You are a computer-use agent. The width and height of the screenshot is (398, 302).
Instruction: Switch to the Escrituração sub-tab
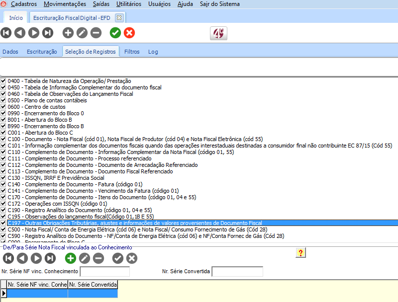coord(42,52)
